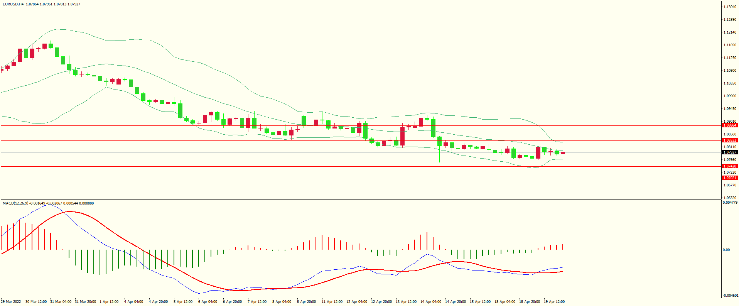Click the 1.10350 price axis label
Image resolution: width=739 pixels, height=306 pixels.
(730, 83)
